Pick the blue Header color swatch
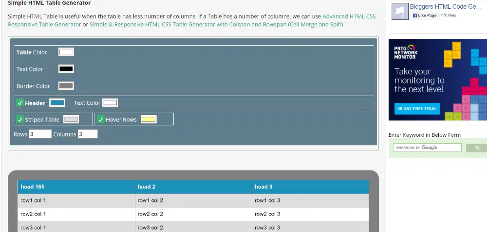 click(x=57, y=103)
